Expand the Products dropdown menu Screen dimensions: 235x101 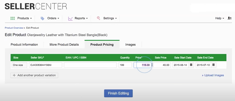tap(25, 18)
